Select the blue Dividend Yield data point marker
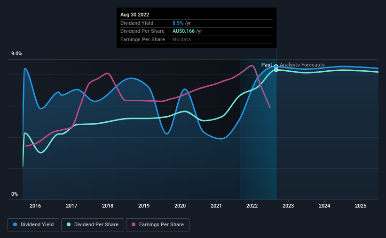Image resolution: width=386 pixels, height=238 pixels. [x=276, y=66]
